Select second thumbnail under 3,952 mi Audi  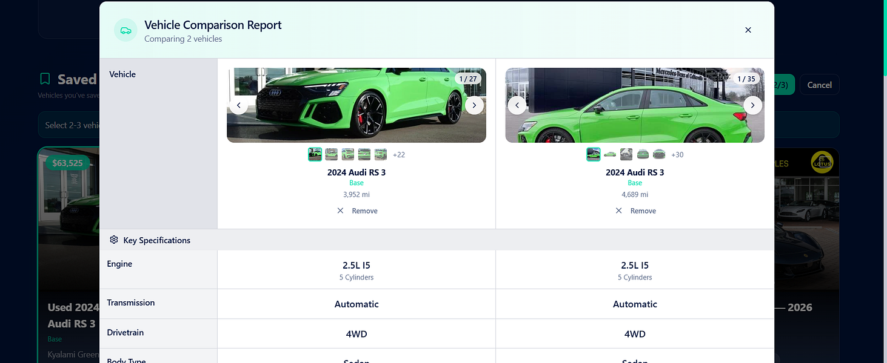click(332, 154)
